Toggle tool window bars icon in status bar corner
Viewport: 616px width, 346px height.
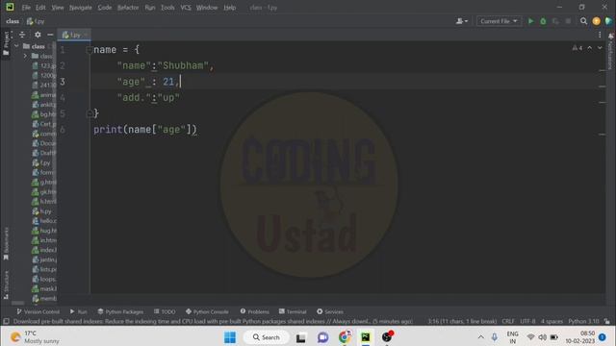(x=6, y=321)
